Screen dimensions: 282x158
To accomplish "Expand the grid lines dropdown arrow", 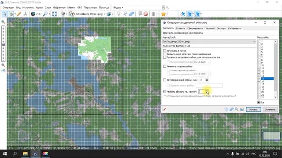I will click(x=157, y=14).
